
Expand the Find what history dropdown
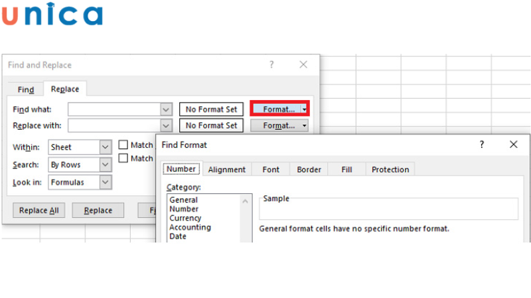(166, 109)
